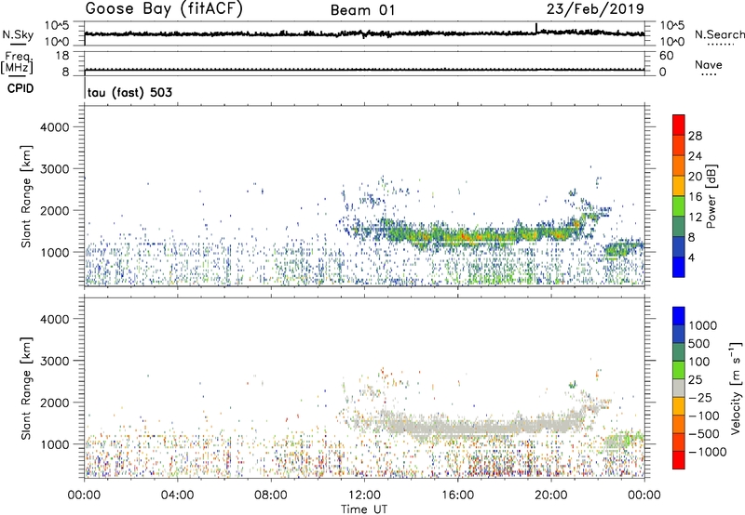
Task: Click the "N.Search" legend label
Action: (719, 34)
